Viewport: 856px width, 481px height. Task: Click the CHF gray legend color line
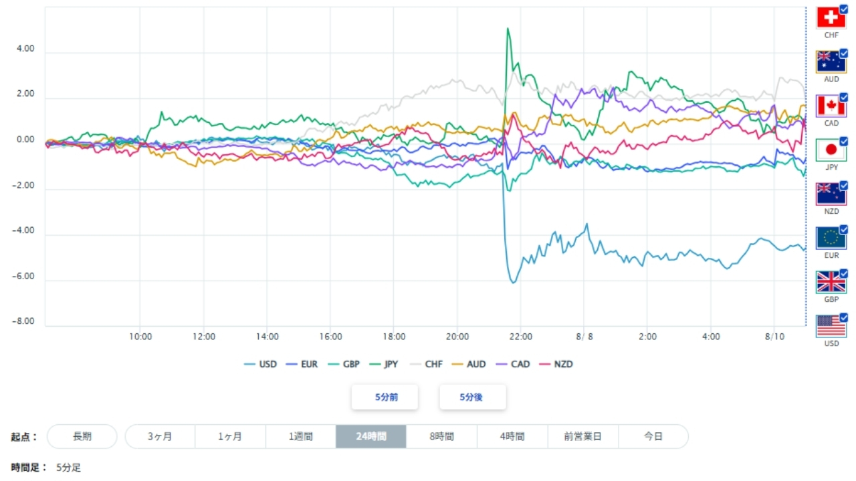(x=415, y=364)
